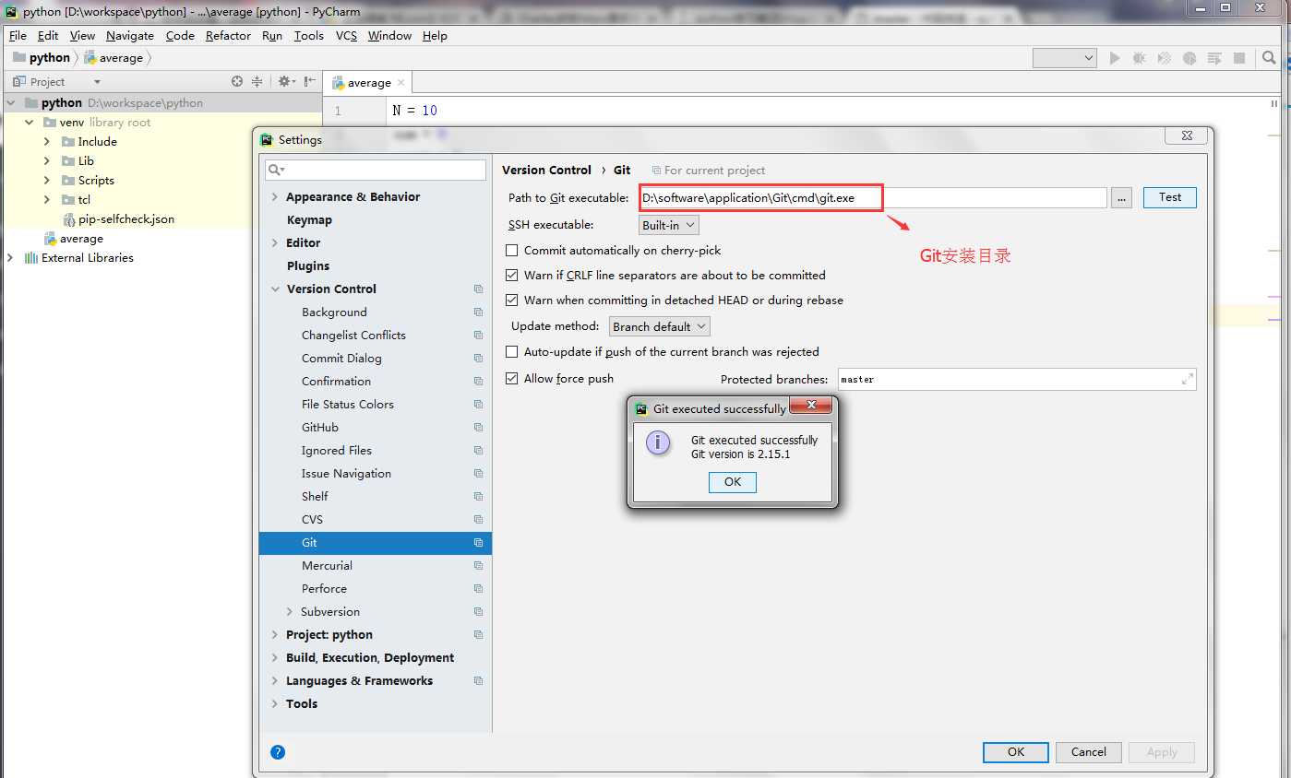Select File Status Colors settings item
Viewport: 1291px width, 778px height.
348,405
